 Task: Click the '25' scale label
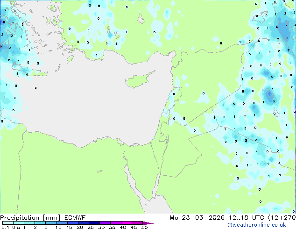click(x=91, y=227)
